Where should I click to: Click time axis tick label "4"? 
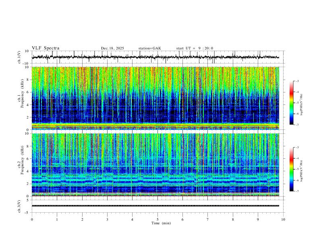(x=133, y=219)
